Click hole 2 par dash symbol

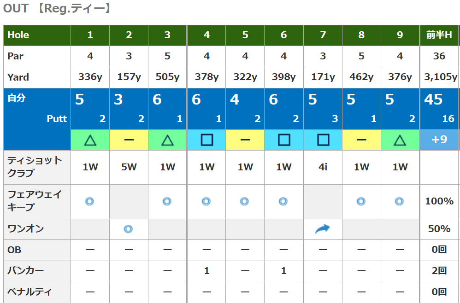point(129,140)
